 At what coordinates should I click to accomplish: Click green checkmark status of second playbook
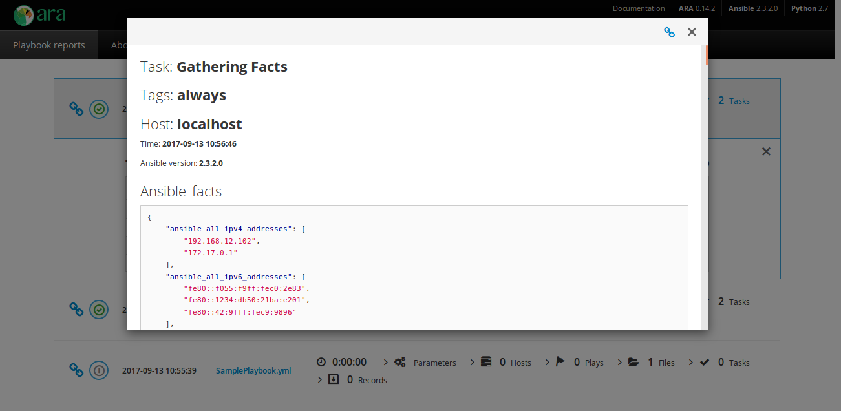coord(98,310)
